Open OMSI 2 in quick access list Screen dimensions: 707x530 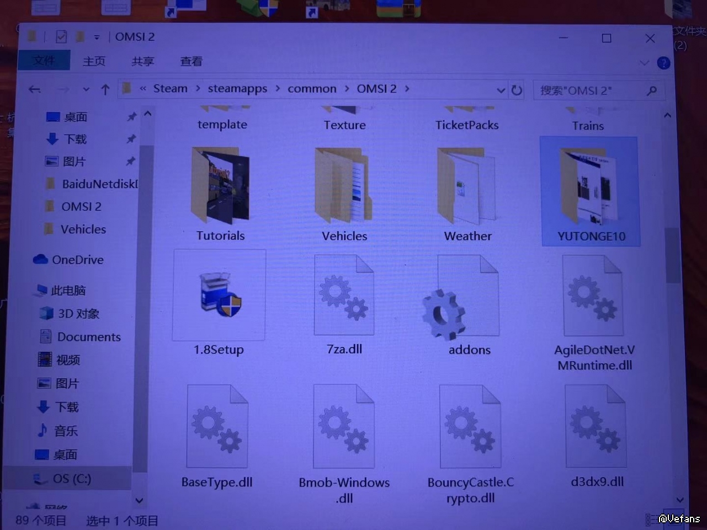(x=73, y=206)
